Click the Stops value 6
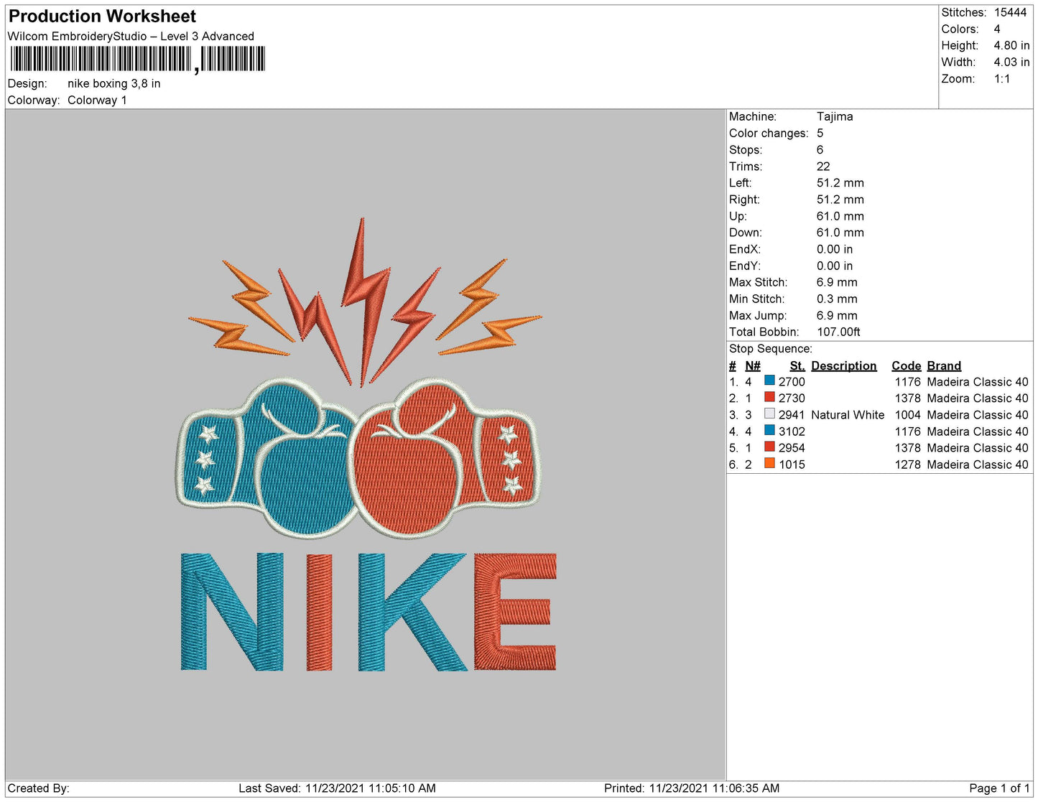The width and height of the screenshot is (1038, 802). (x=820, y=149)
